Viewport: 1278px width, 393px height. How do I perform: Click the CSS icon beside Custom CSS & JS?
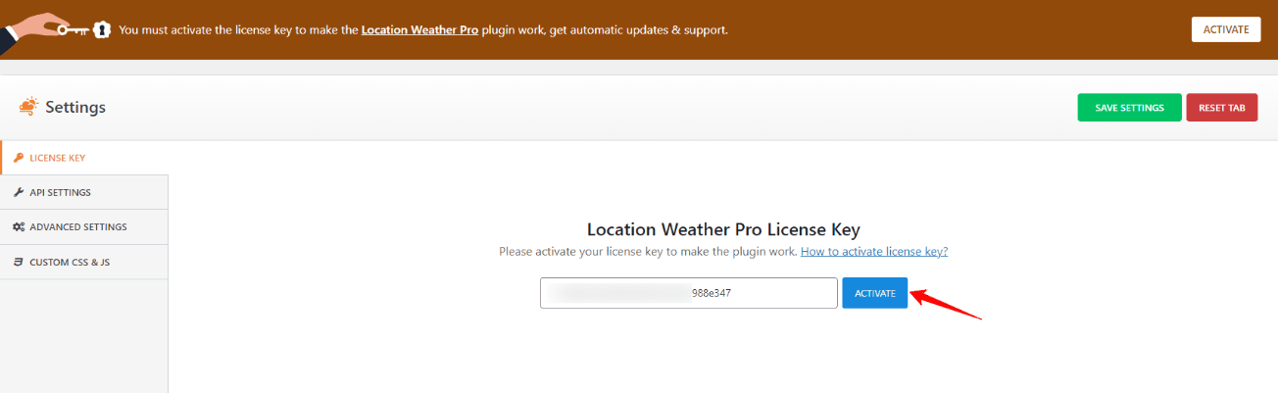[19, 262]
